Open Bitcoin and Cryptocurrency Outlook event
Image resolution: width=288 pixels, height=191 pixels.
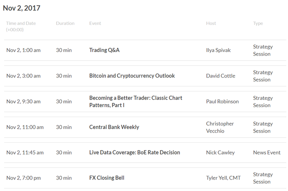132,76
